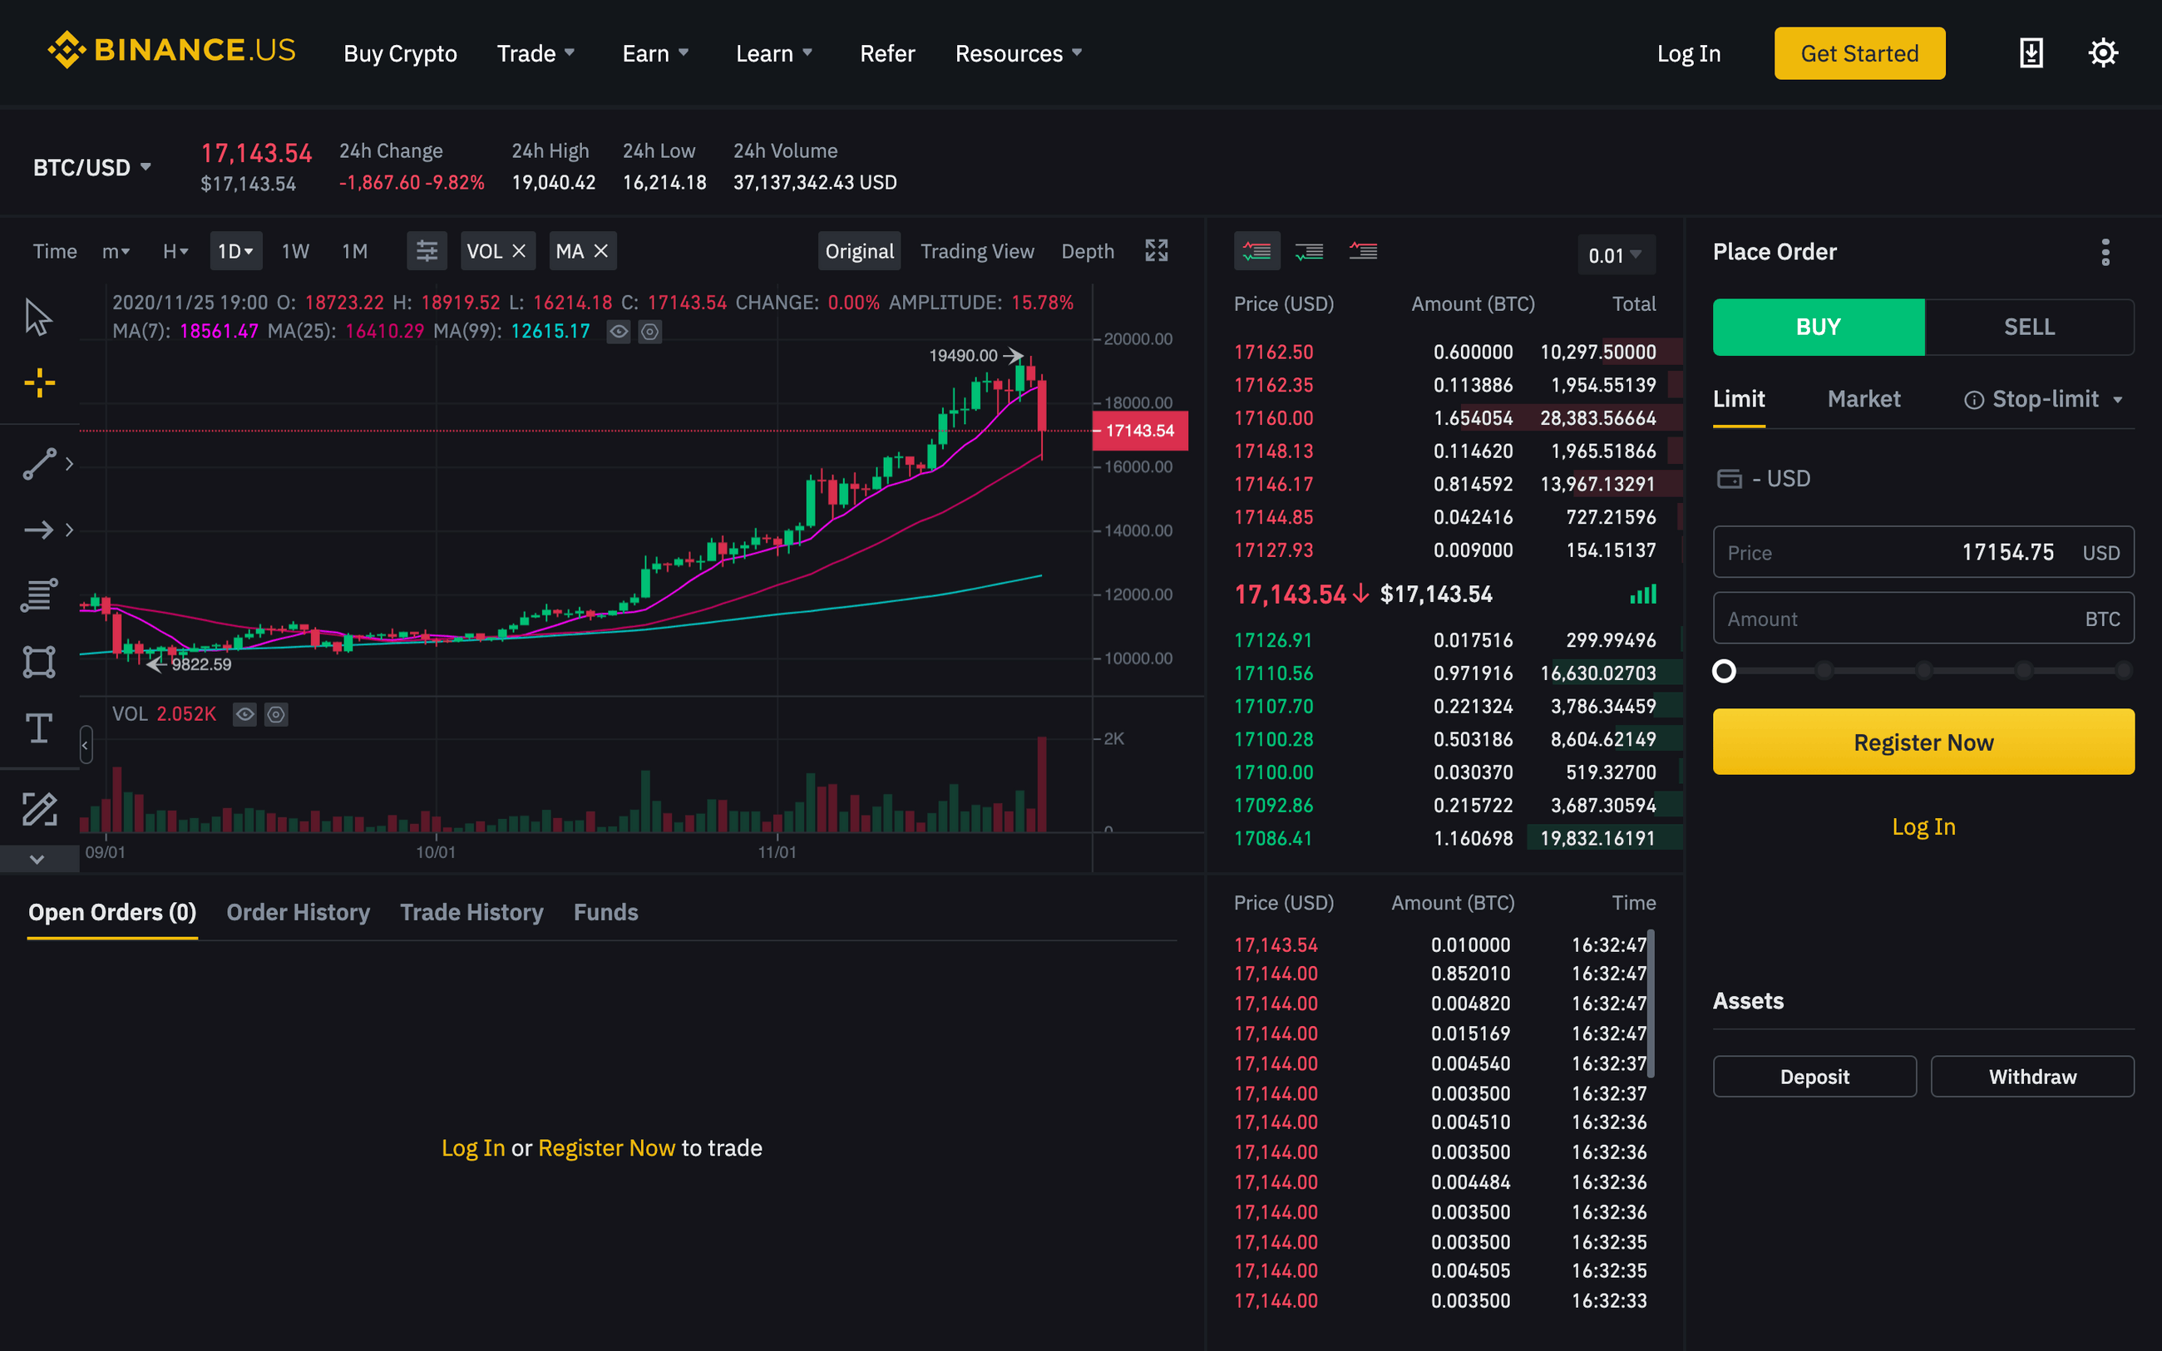Select the arrow ray drawing tool
The width and height of the screenshot is (2162, 1351).
(38, 530)
